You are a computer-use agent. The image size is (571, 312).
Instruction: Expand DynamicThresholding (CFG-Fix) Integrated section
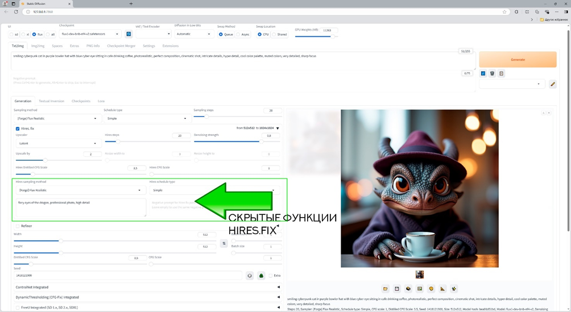coord(147,297)
